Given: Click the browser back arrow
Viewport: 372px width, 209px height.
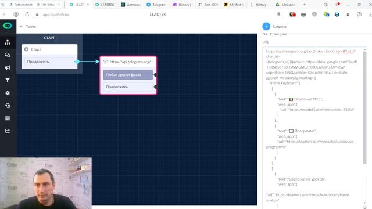Looking at the screenshot, I should 5,15.
